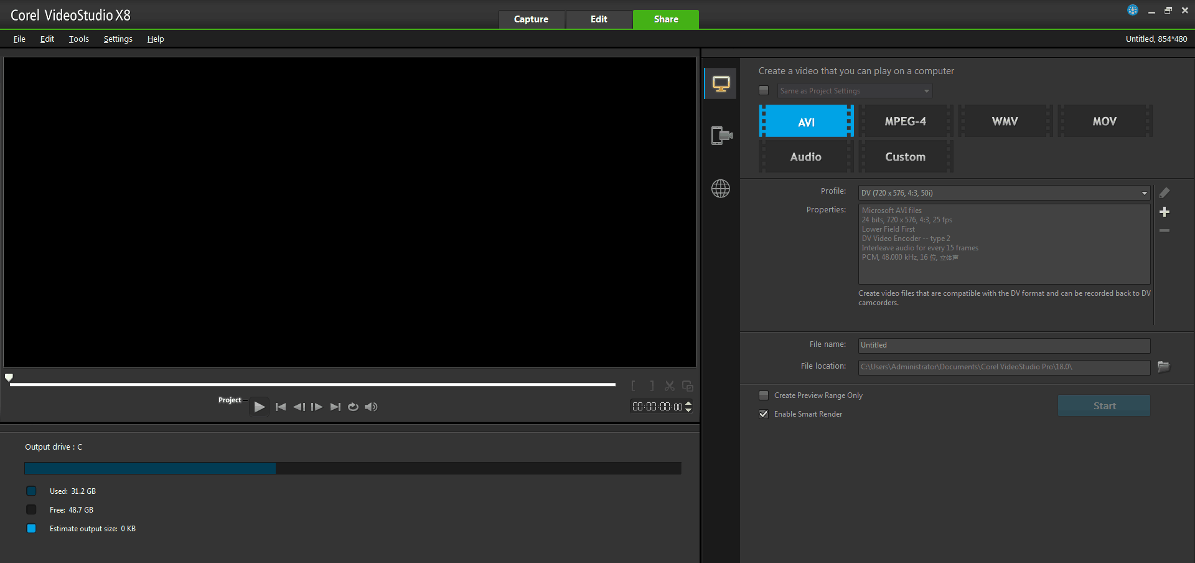The width and height of the screenshot is (1195, 563).
Task: Open the Profile dropdown list
Action: 1005,193
